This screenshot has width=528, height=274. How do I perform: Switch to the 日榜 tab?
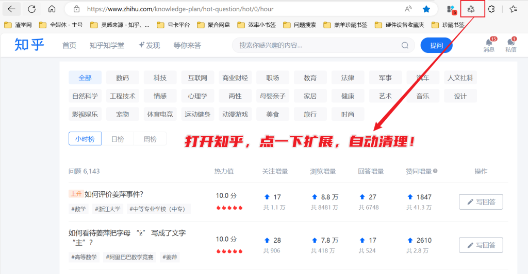pyautogui.click(x=118, y=139)
